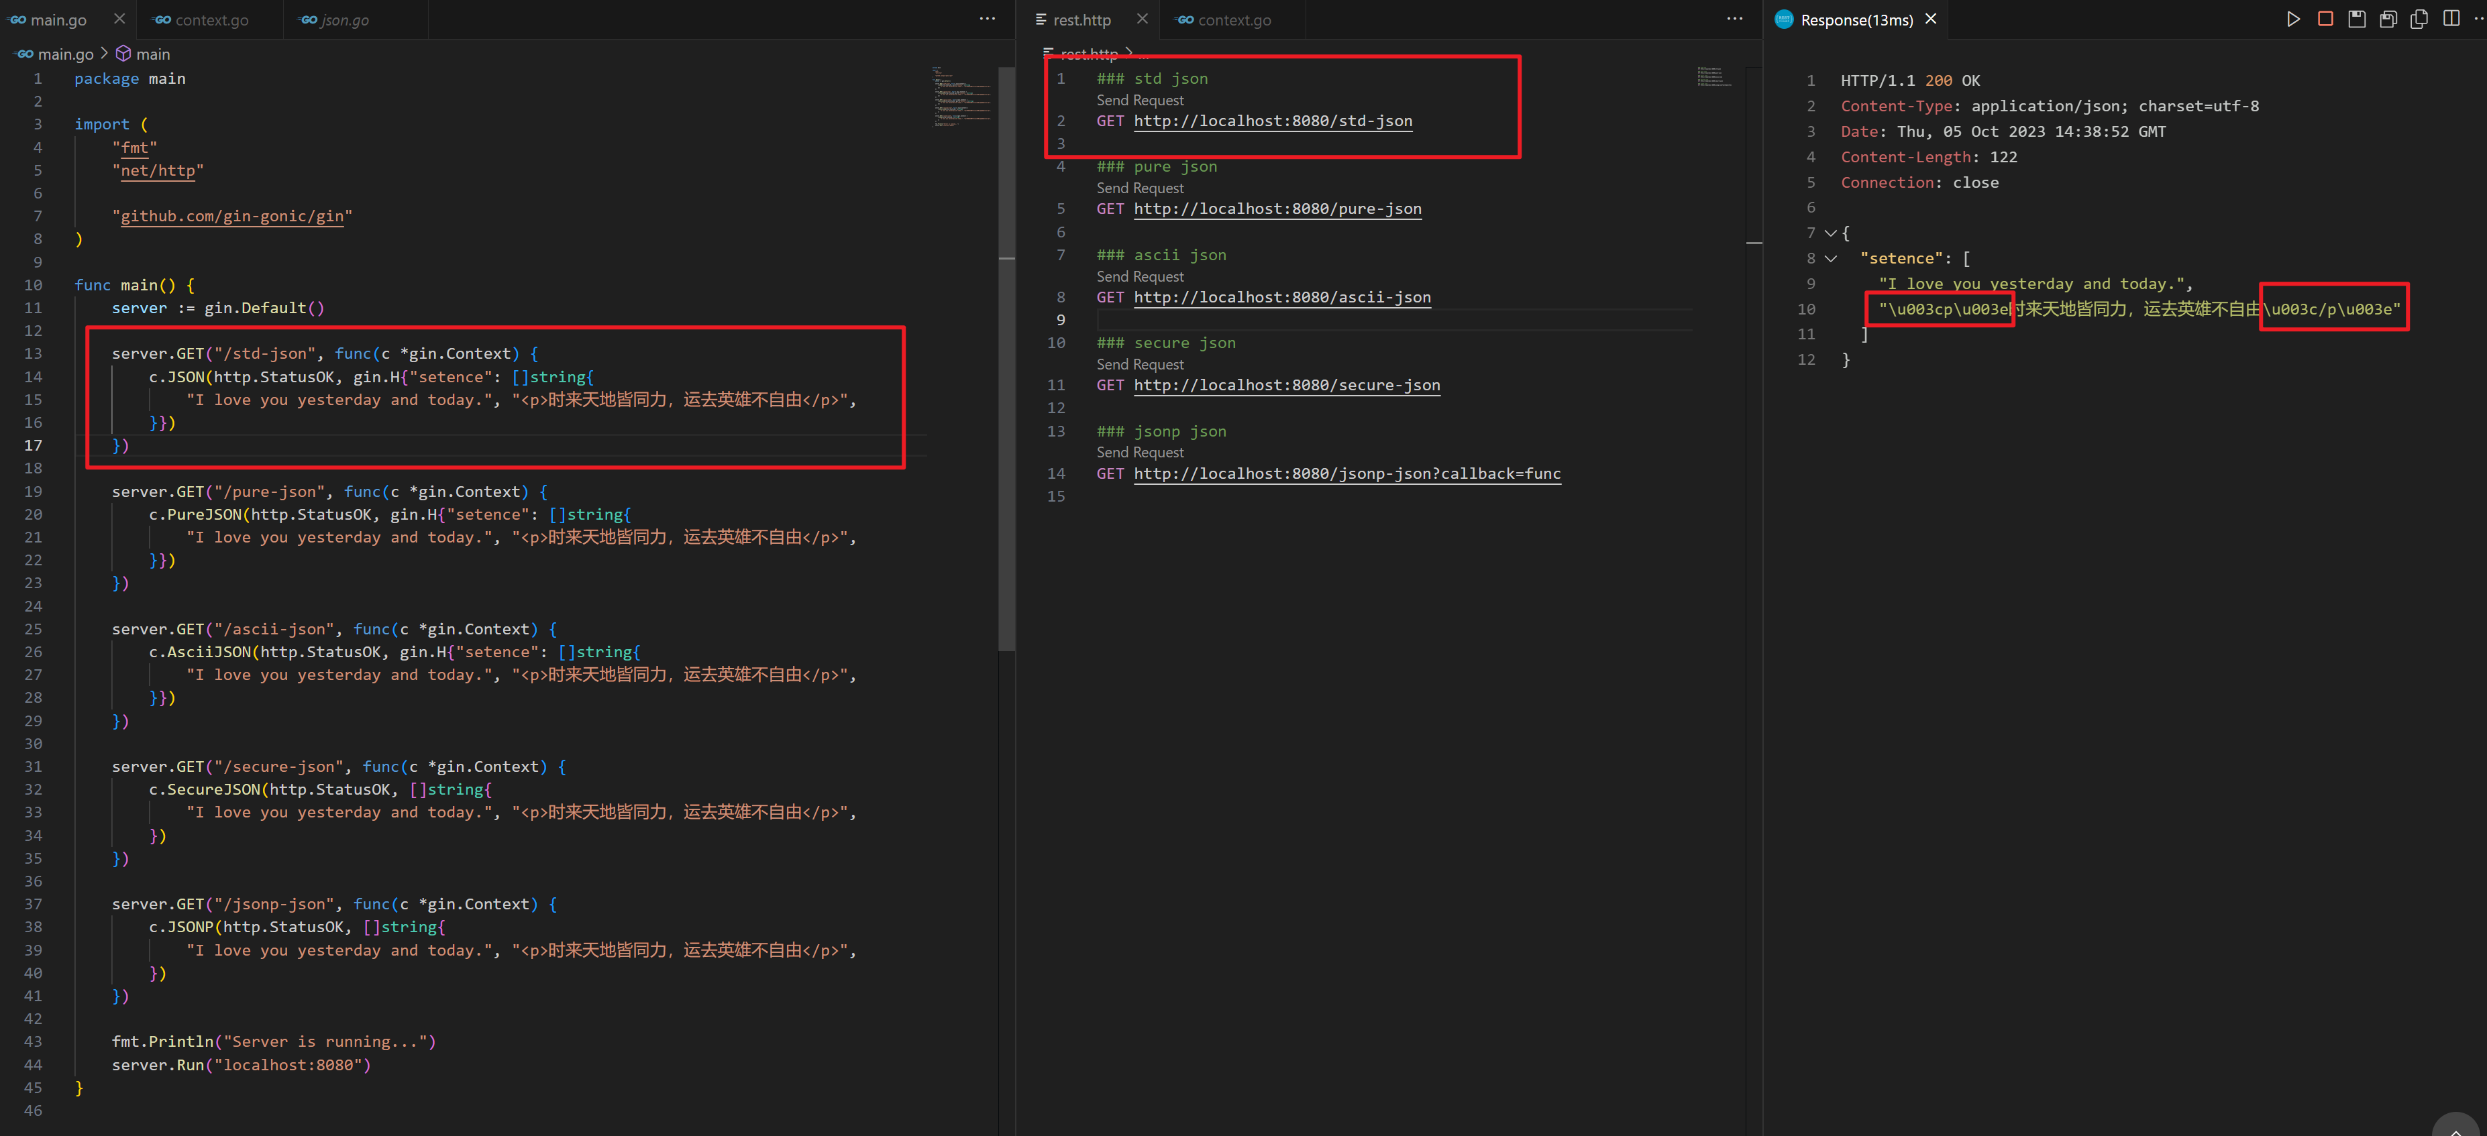Click the split editor icon in the Response panel

pos(2451,18)
